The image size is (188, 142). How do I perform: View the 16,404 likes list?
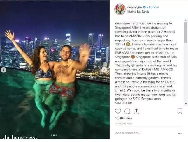tap(124, 118)
